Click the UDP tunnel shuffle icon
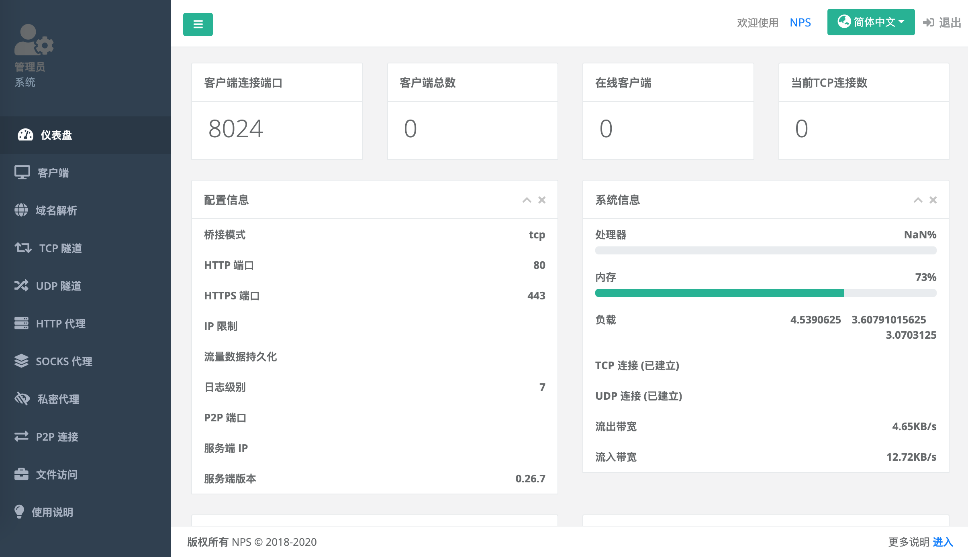Viewport: 968px width, 557px height. (21, 285)
